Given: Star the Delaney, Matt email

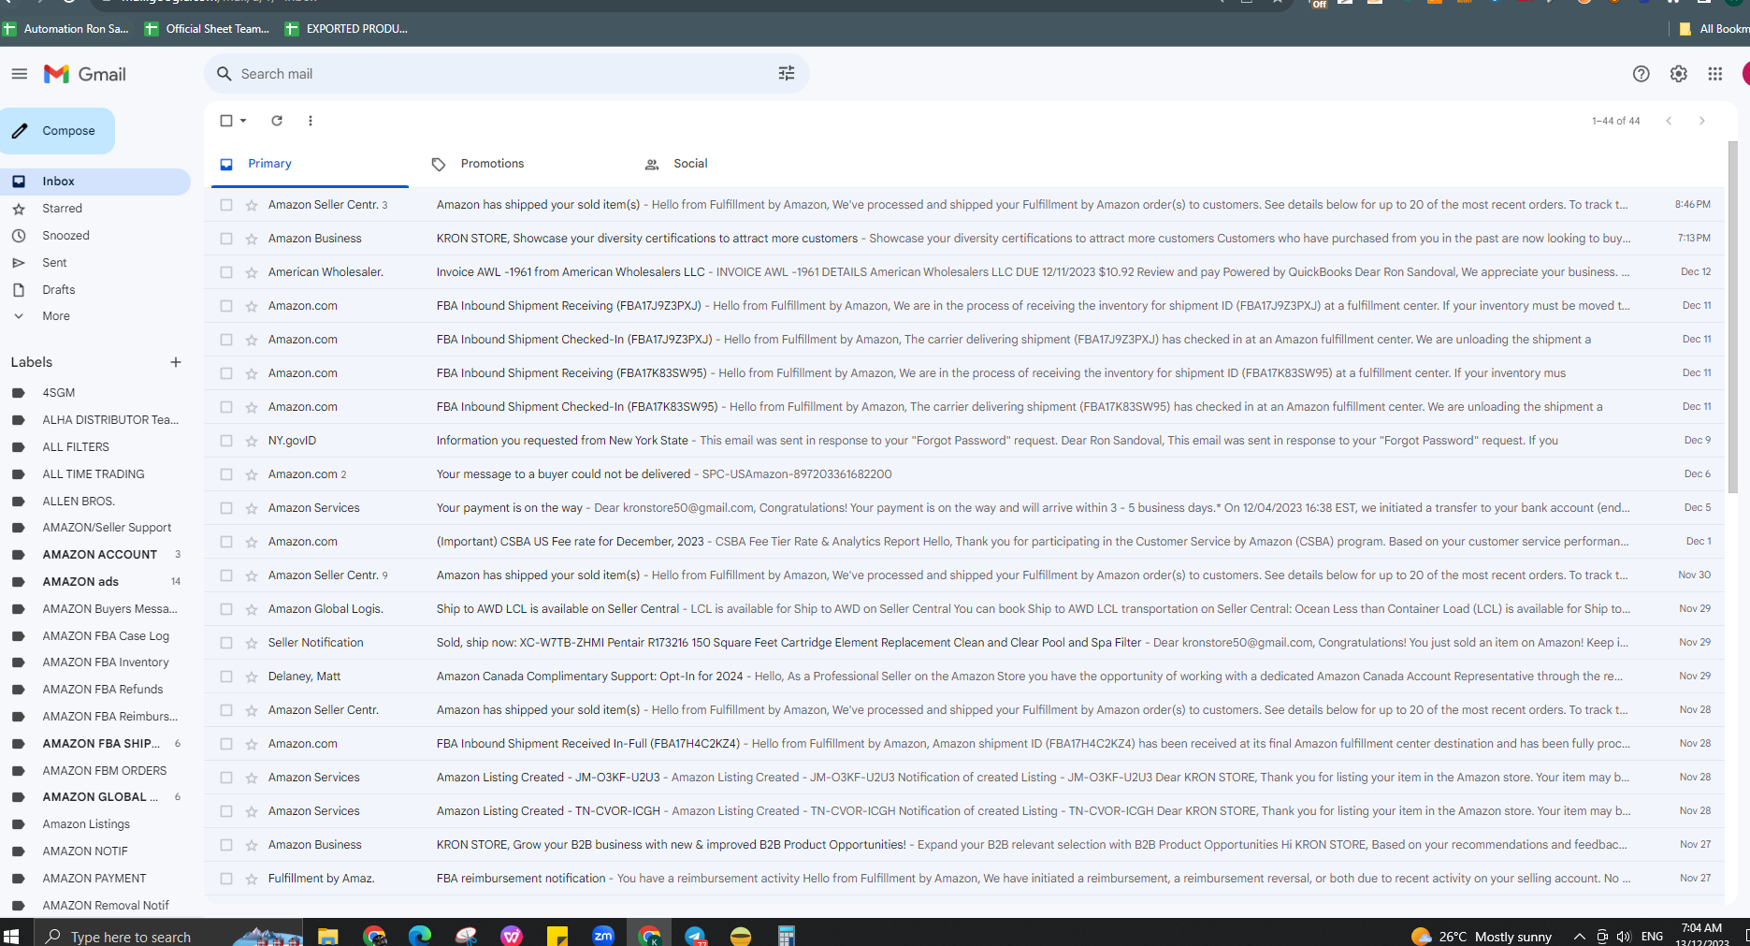Looking at the screenshot, I should 252,677.
